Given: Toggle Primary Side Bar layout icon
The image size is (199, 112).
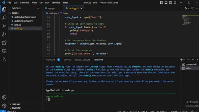Looking at the screenshot, I should (161, 2).
